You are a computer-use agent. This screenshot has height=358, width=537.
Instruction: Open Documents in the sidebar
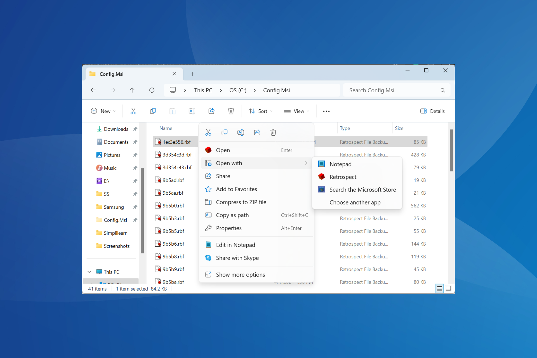pyautogui.click(x=116, y=142)
